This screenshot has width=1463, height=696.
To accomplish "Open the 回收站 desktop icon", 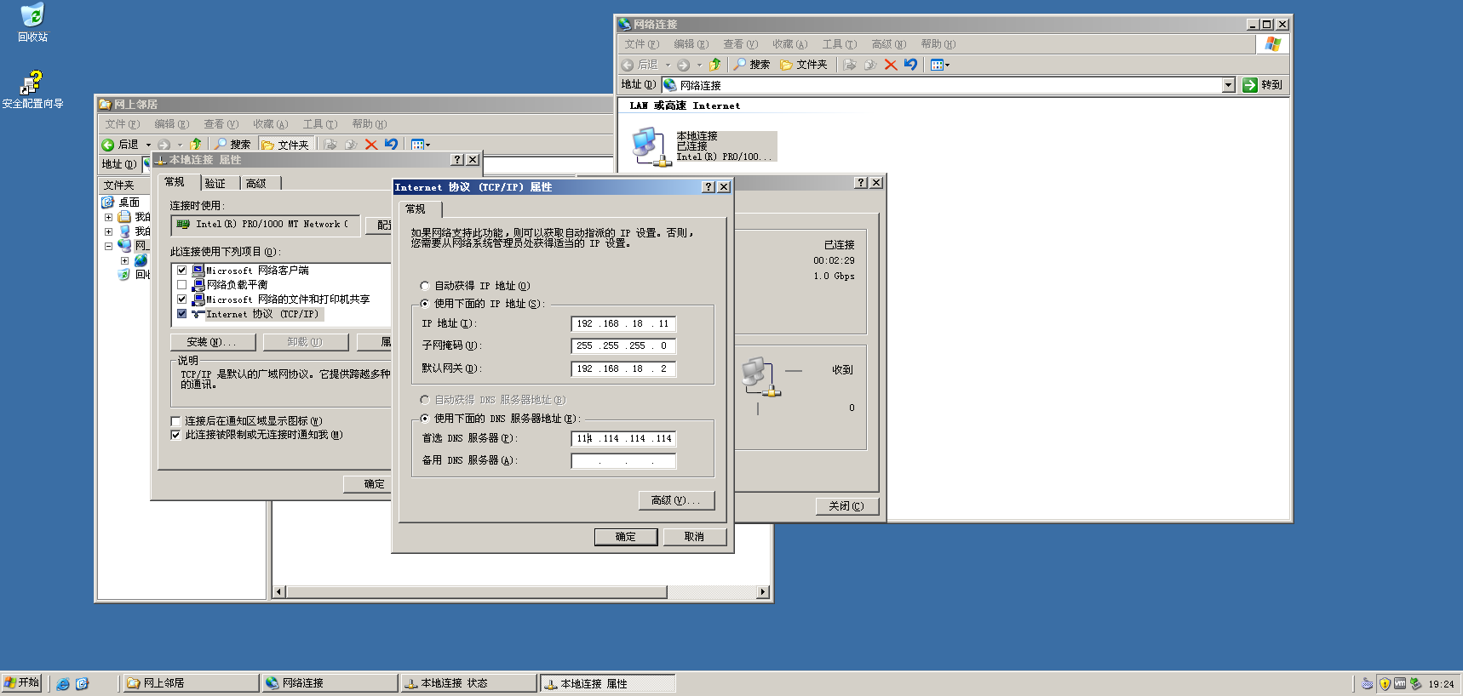I will click(x=32, y=22).
